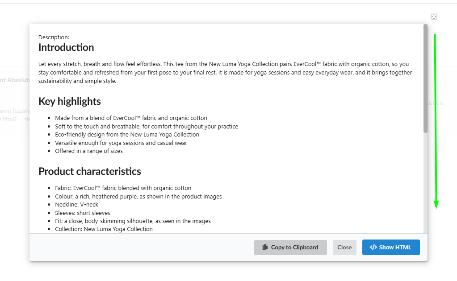Image resolution: width=457 pixels, height=281 pixels.
Task: Click the modal's vertical scrollbar thumb
Action: (x=426, y=79)
